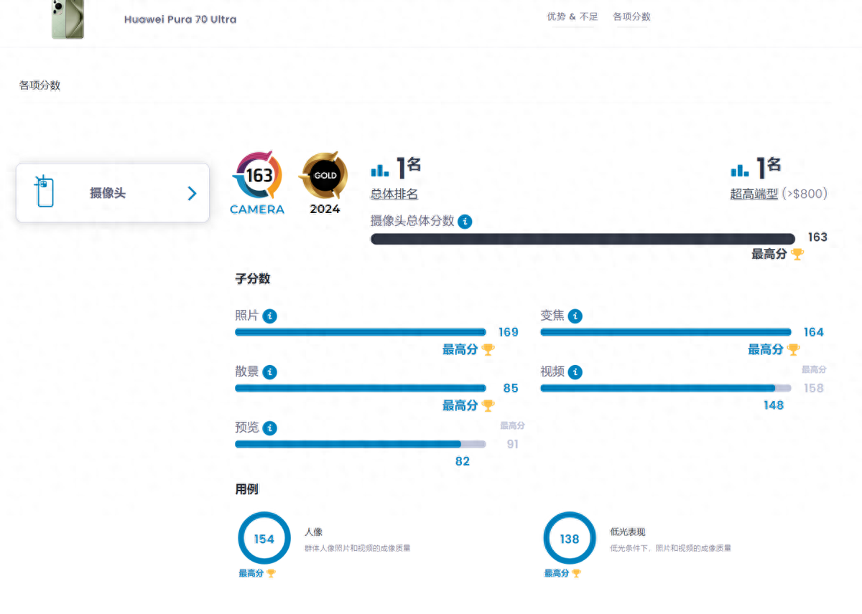Viewport: 862px width, 614px height.
Task: Switch to 优势 & 不足 tab
Action: pos(572,16)
